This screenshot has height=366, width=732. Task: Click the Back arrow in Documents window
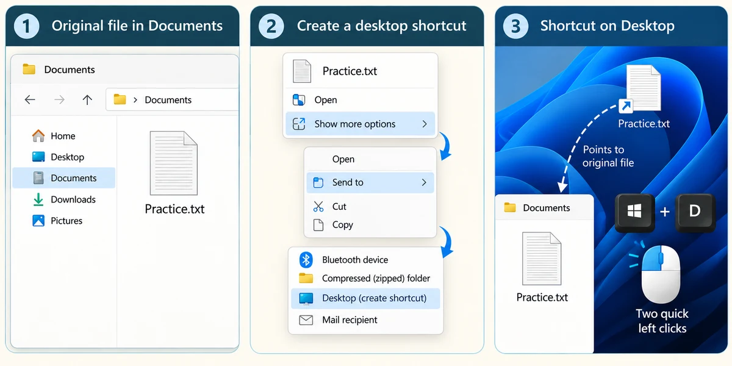click(30, 100)
